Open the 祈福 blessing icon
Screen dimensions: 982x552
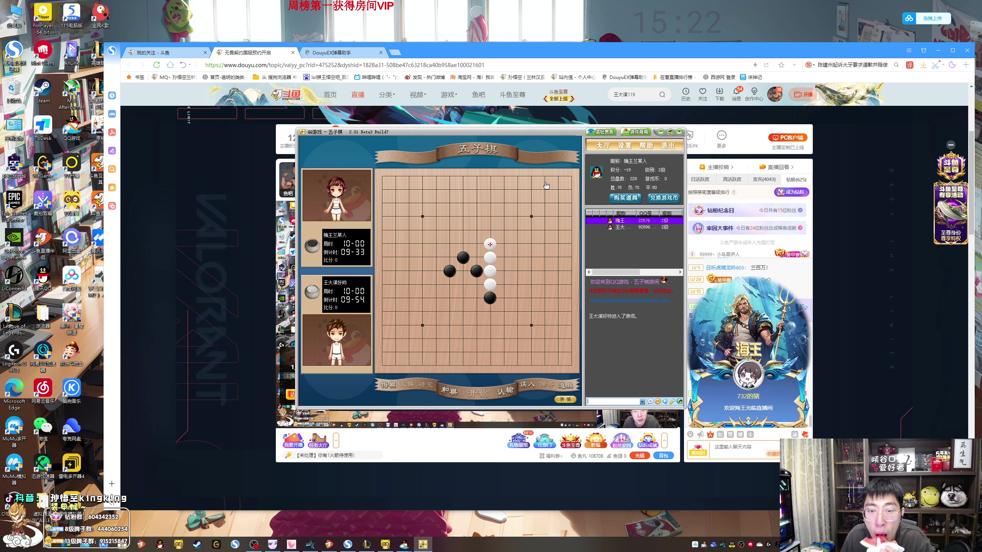pyautogui.click(x=595, y=440)
